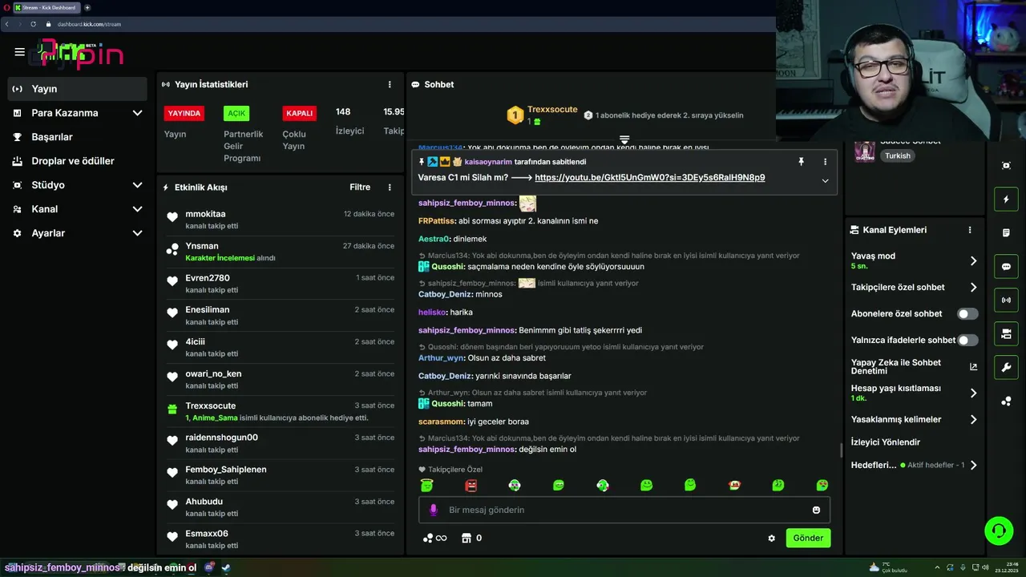This screenshot has height=577, width=1026.
Task: Open Yayın İstatistikleri three-dot options
Action: pyautogui.click(x=390, y=84)
